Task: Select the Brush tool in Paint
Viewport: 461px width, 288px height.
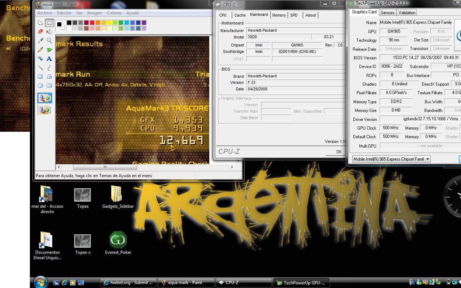Action: click(49, 50)
